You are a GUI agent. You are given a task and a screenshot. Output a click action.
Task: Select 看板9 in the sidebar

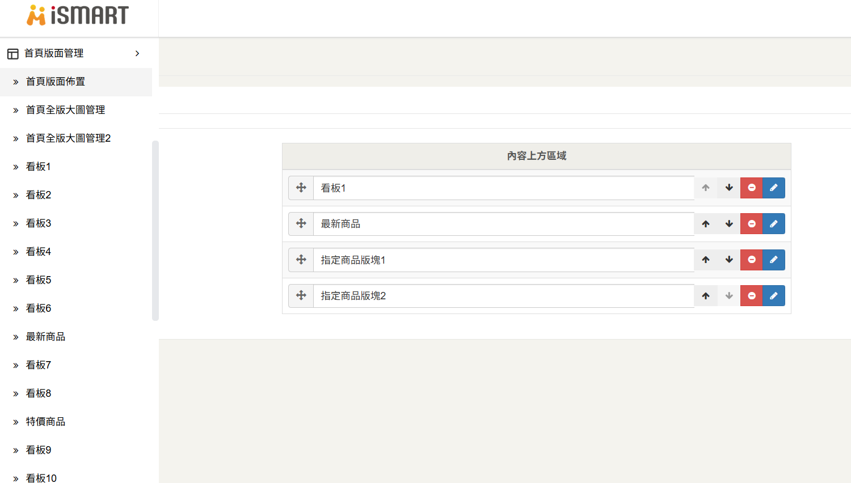[x=76, y=450]
